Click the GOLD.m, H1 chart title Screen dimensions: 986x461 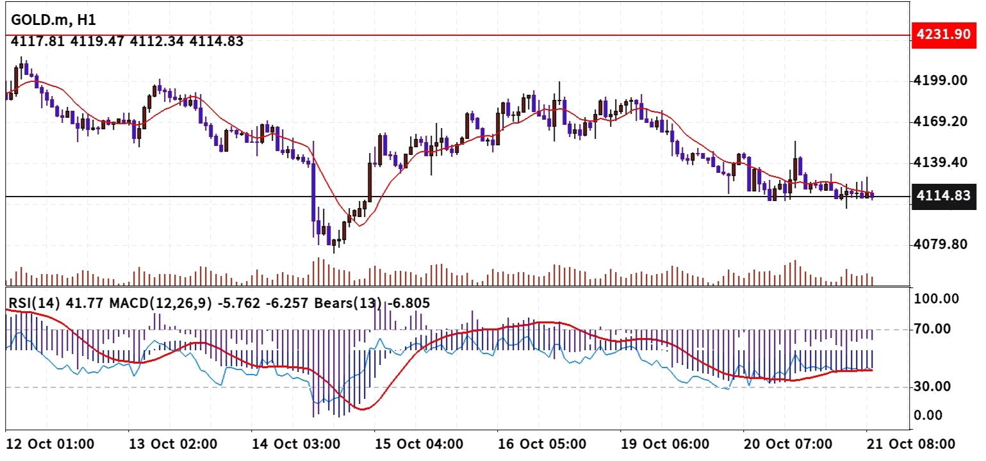[x=53, y=19]
